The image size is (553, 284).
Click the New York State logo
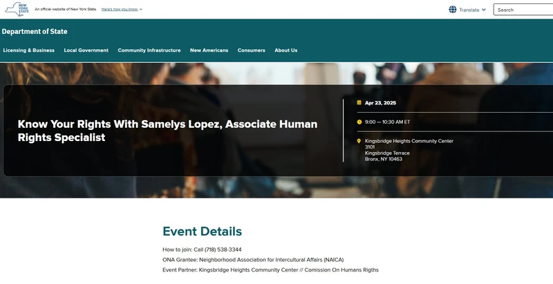17,9
